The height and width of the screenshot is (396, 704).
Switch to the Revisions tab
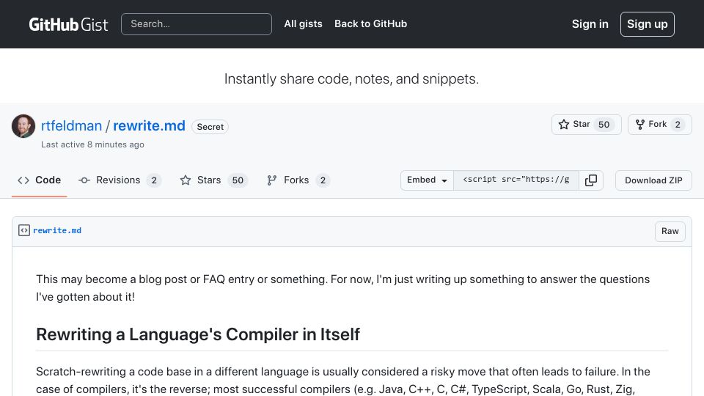click(120, 180)
